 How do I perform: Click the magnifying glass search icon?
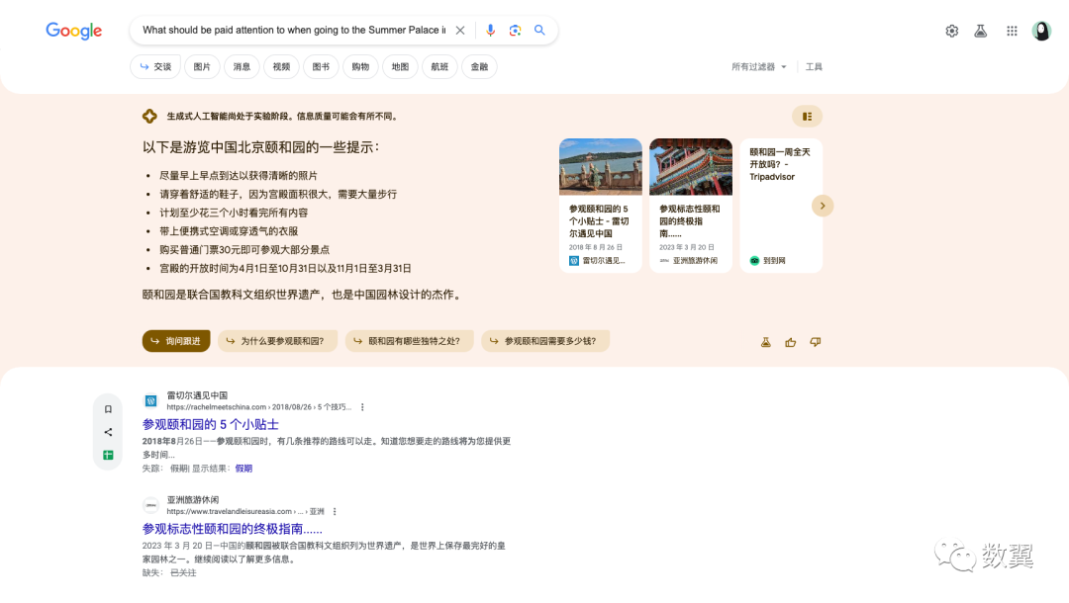pyautogui.click(x=539, y=30)
